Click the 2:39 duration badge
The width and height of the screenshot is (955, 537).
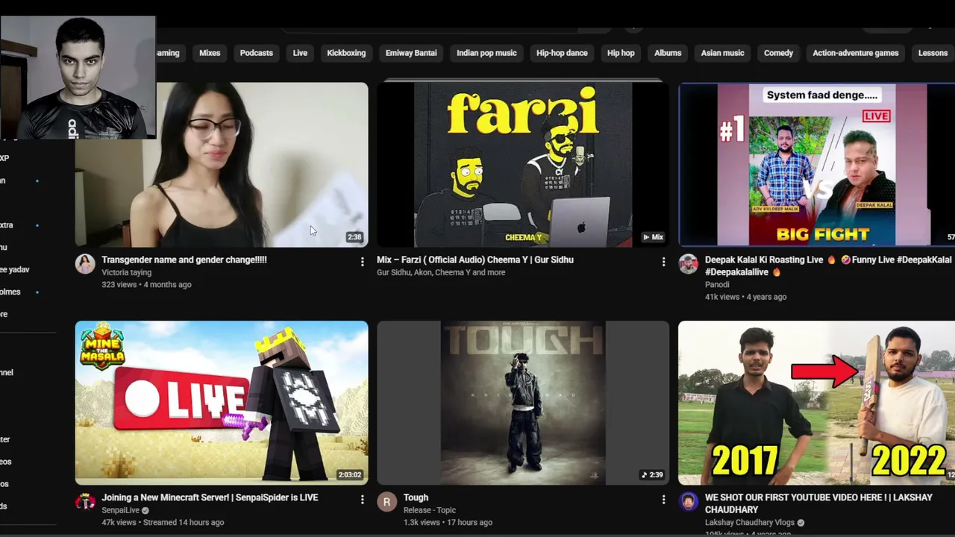tap(652, 475)
